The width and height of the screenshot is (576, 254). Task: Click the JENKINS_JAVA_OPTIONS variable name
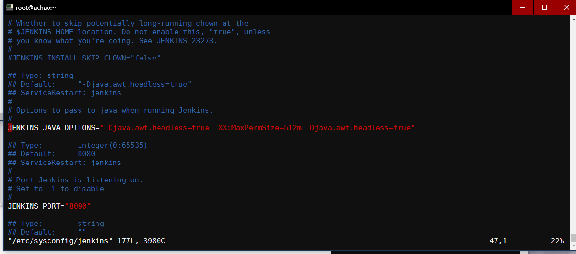[x=53, y=128]
